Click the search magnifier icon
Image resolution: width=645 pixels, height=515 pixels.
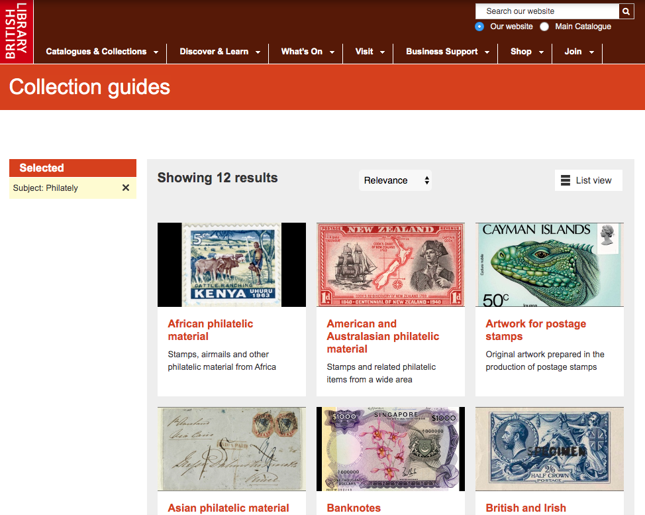coord(625,11)
